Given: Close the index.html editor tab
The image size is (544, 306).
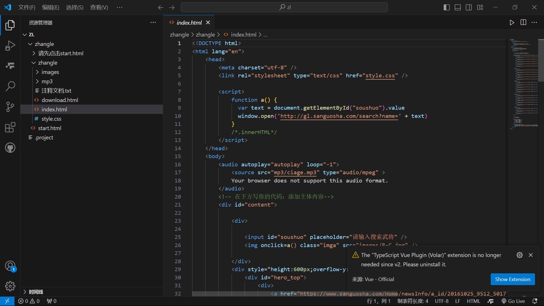Looking at the screenshot, I should pos(208,23).
